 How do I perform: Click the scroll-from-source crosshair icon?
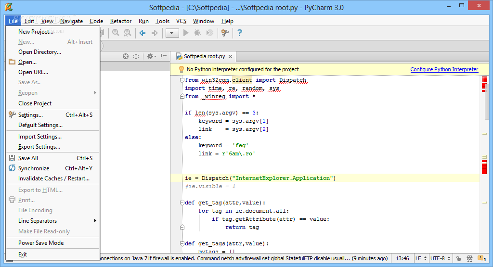(x=126, y=56)
